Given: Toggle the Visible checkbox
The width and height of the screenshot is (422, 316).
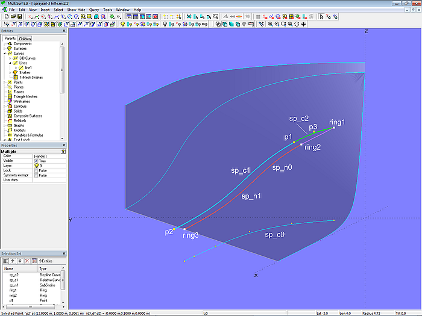Looking at the screenshot, I should click(x=36, y=161).
